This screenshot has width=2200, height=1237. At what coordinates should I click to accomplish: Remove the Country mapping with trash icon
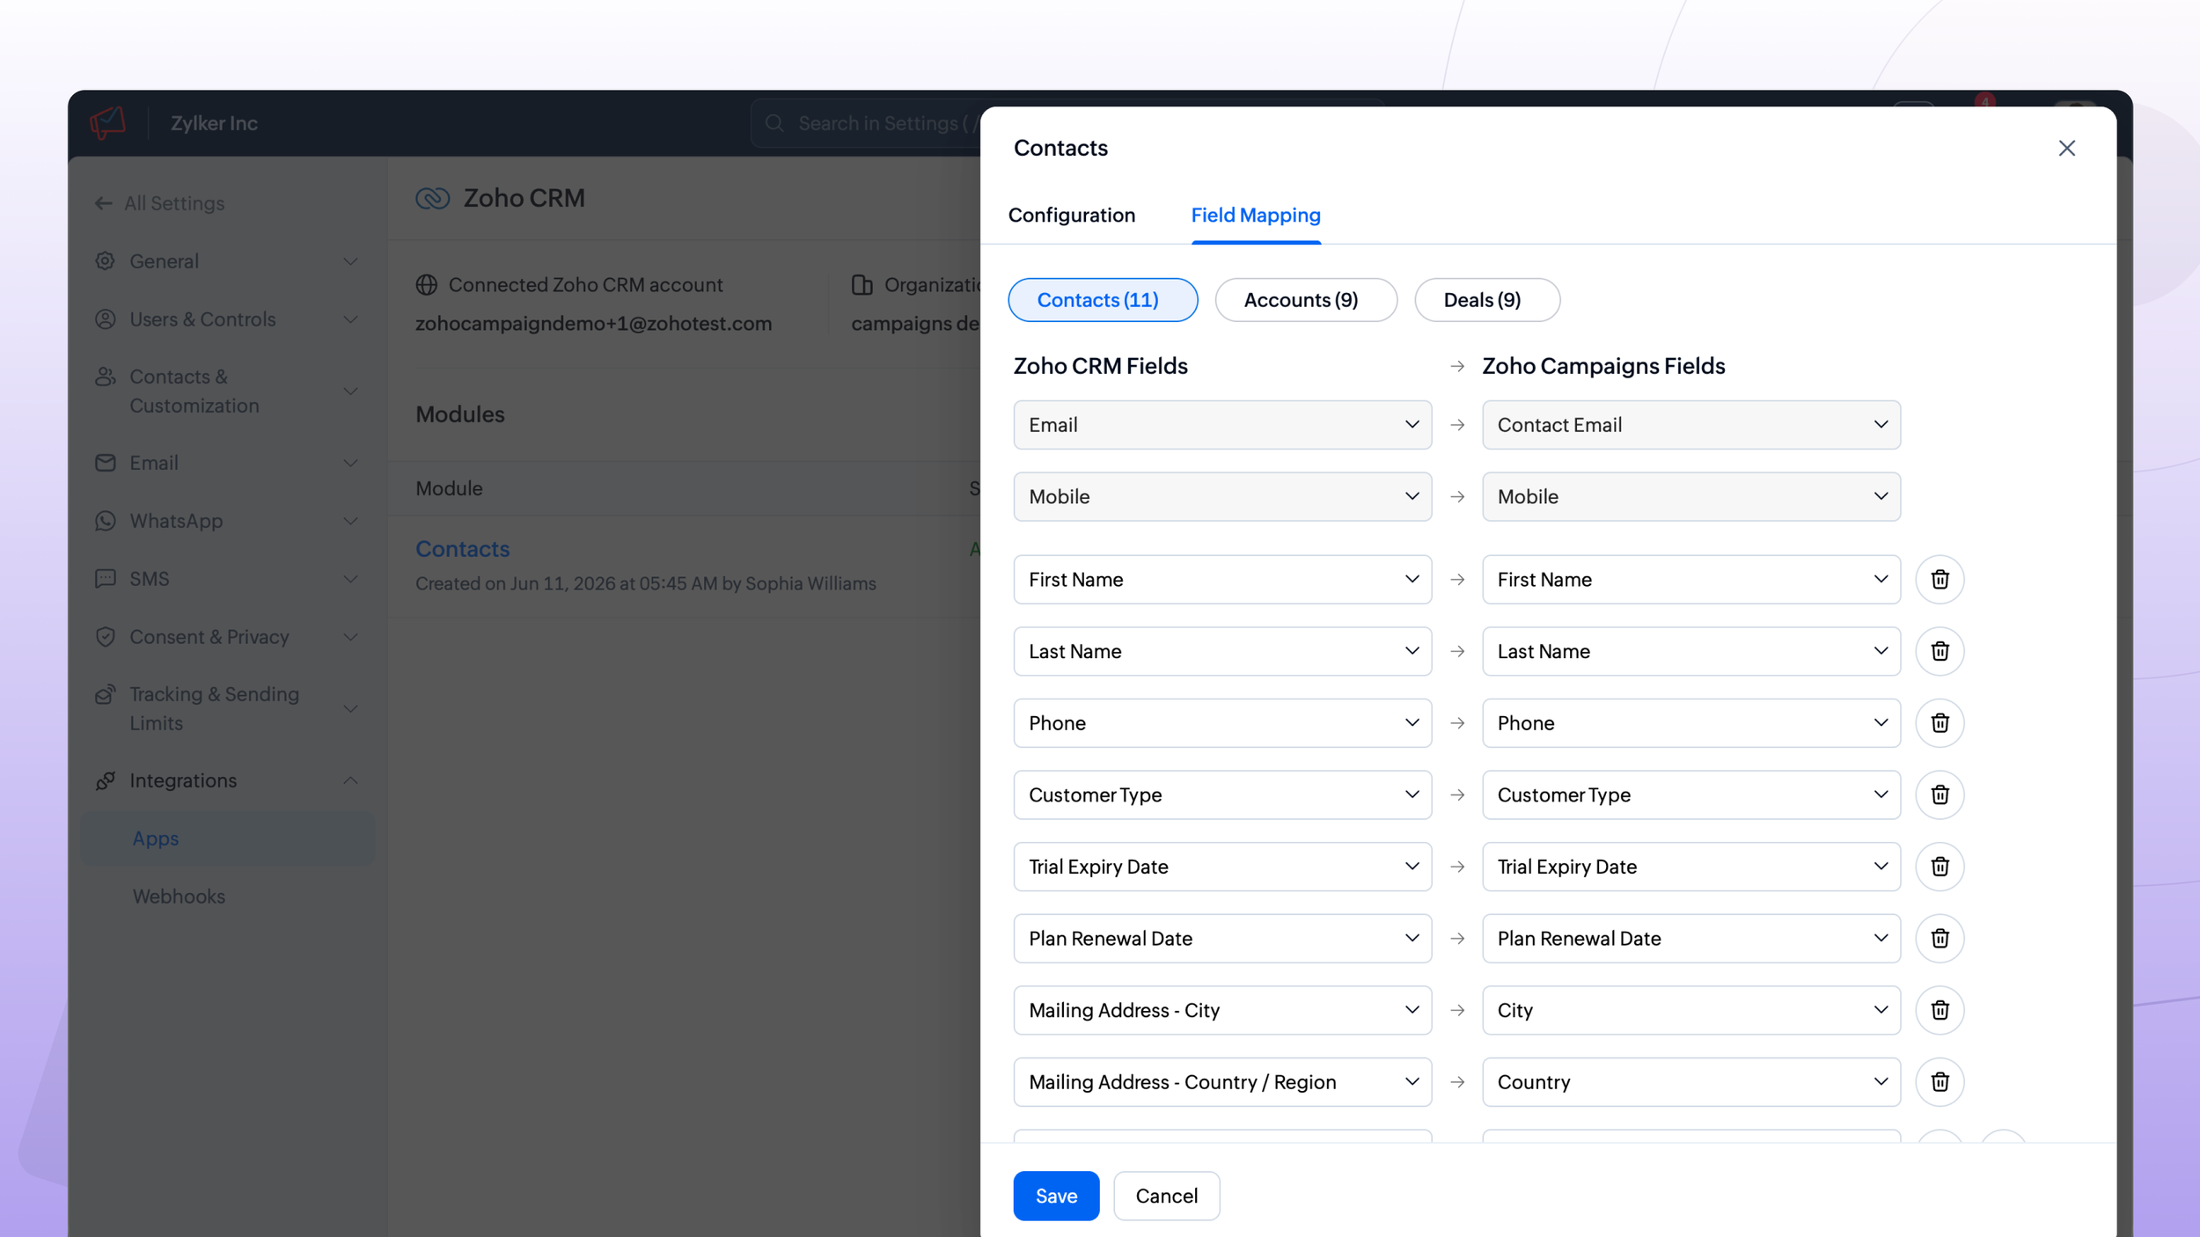(1940, 1082)
